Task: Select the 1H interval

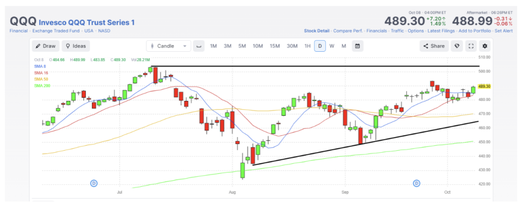Action: tap(307, 46)
